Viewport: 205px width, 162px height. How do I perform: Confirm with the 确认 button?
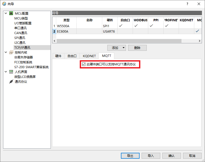tap(172, 156)
